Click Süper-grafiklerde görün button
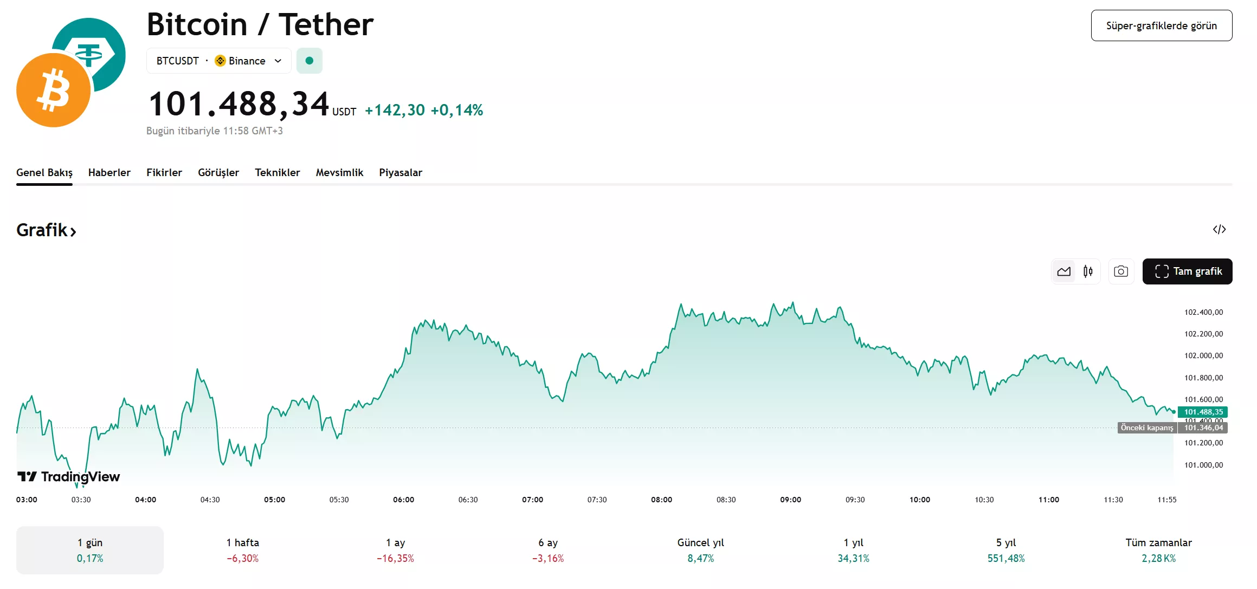Image resolution: width=1257 pixels, height=589 pixels. [1161, 25]
